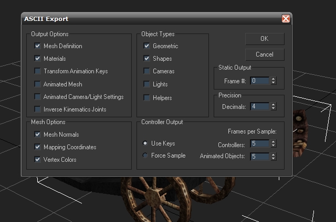Enable Inverse Kinematics Joints
This screenshot has height=222, width=336.
[x=37, y=109]
